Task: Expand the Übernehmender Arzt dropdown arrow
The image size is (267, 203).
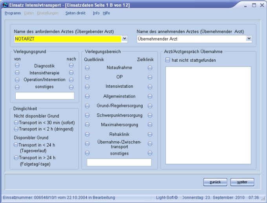Action: tap(249, 39)
